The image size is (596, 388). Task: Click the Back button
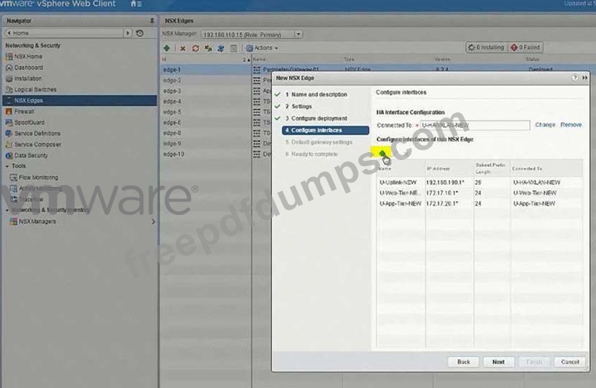(x=463, y=362)
